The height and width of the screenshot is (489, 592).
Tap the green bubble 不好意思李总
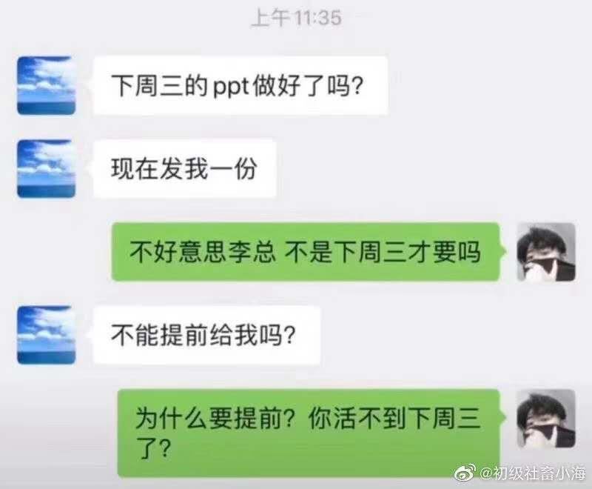(306, 252)
